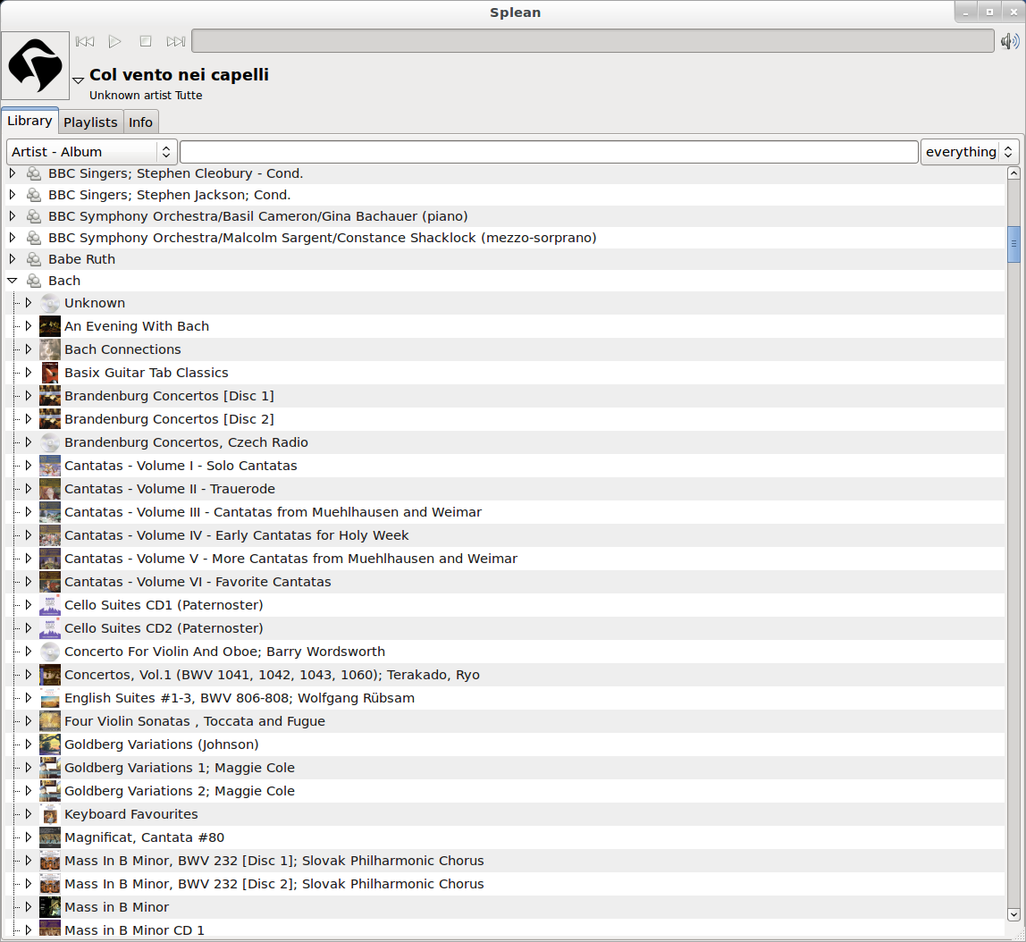The width and height of the screenshot is (1026, 942).
Task: Click 'Unknown artist Tutte' subtitle text
Action: [146, 96]
